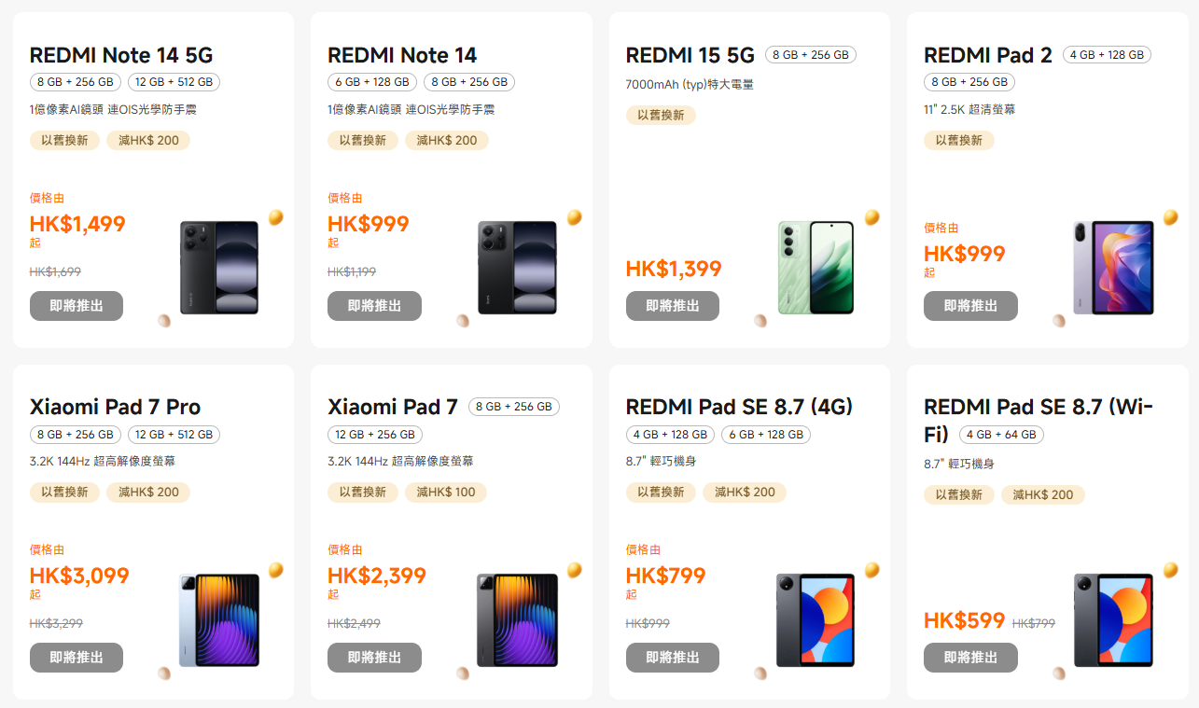1199x708 pixels.
Task: Select 8 GB + 256 GB for Xiaomi Pad 7 Pro
Action: pyautogui.click(x=75, y=435)
